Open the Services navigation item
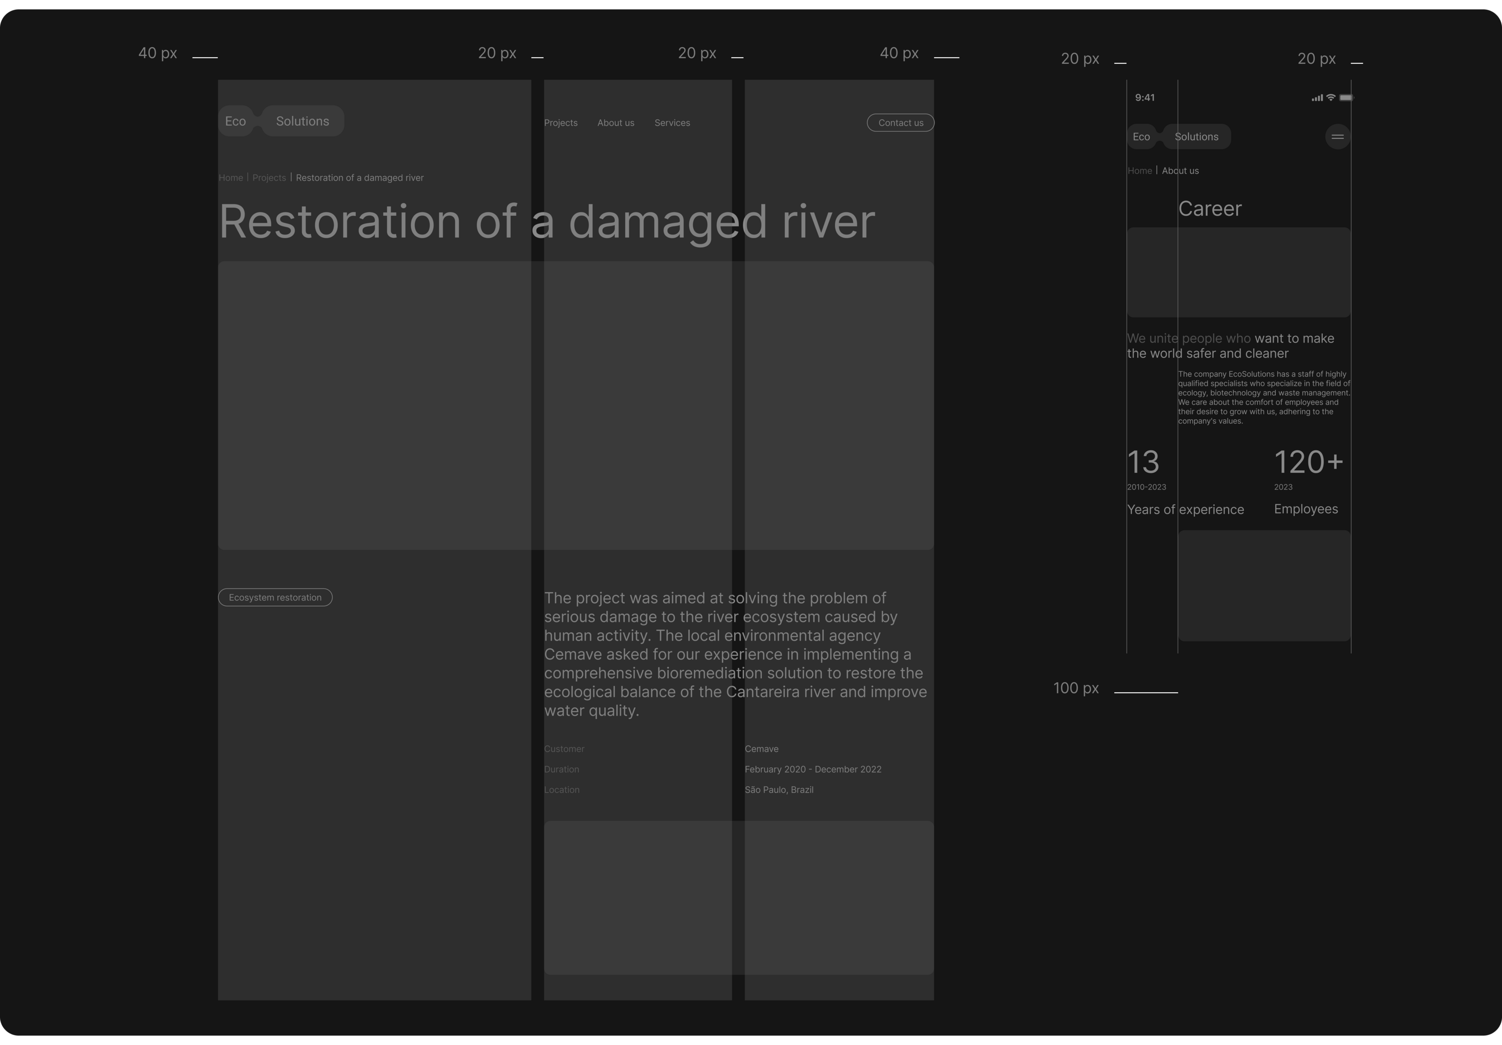The width and height of the screenshot is (1502, 1045). coord(672,123)
